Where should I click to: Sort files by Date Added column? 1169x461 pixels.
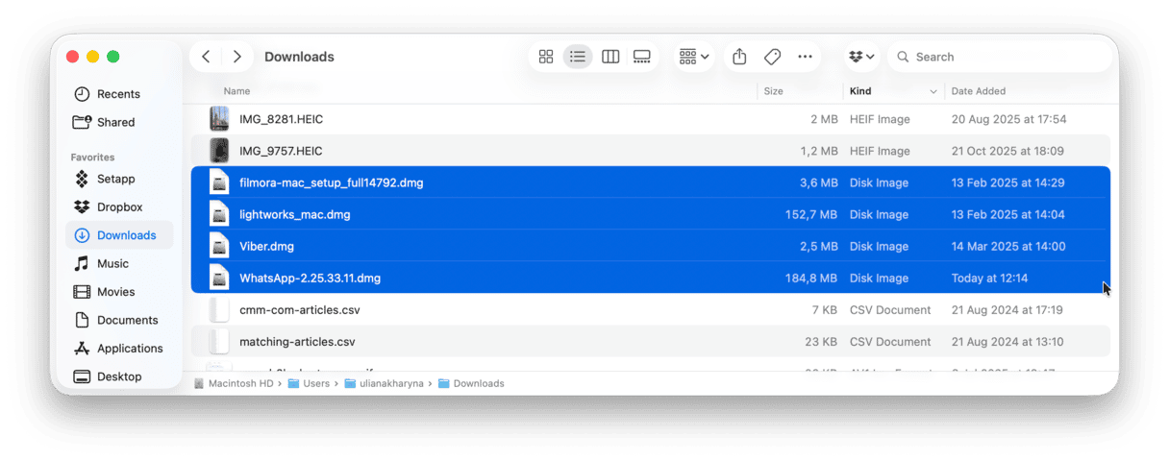(979, 91)
